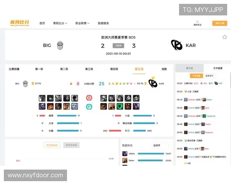Expand the 职业联赛 navigation dropdown
231x185 pixels.
coord(82,23)
